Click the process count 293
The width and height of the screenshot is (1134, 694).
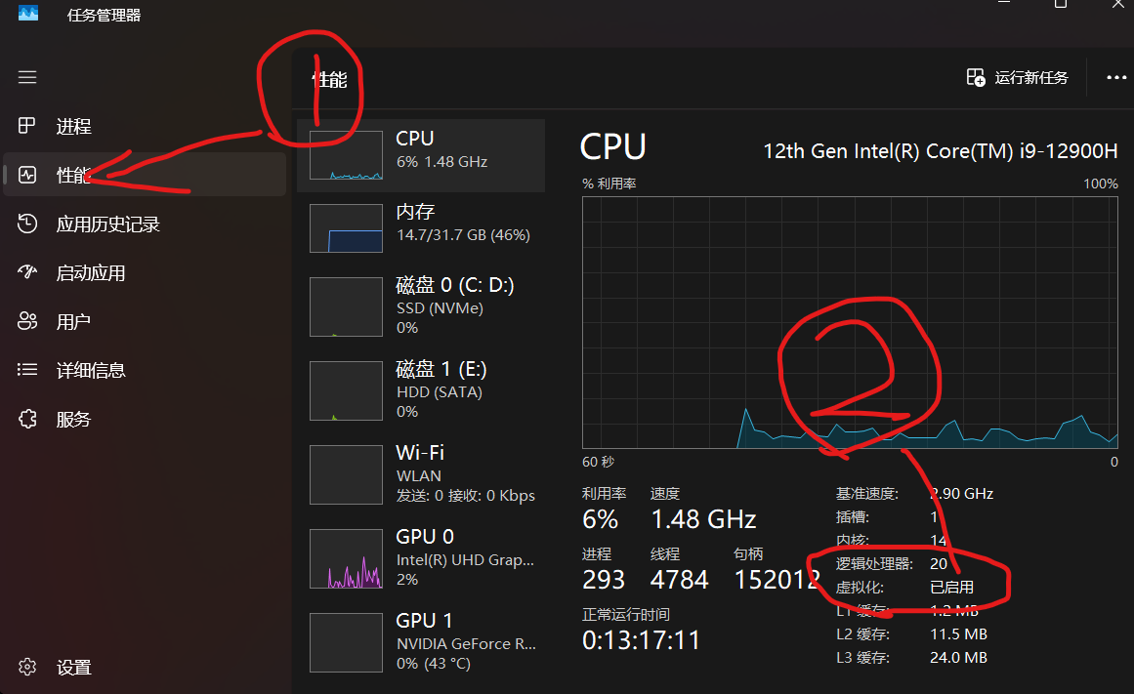click(x=604, y=579)
